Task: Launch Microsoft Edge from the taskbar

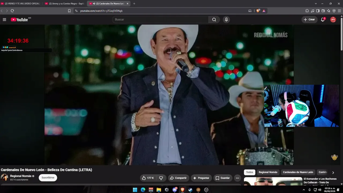Action: (x=143, y=190)
